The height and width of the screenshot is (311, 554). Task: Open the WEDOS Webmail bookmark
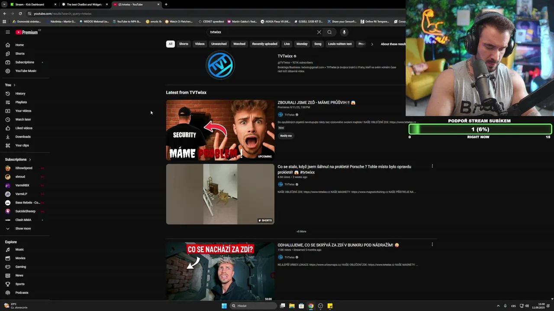pos(94,21)
